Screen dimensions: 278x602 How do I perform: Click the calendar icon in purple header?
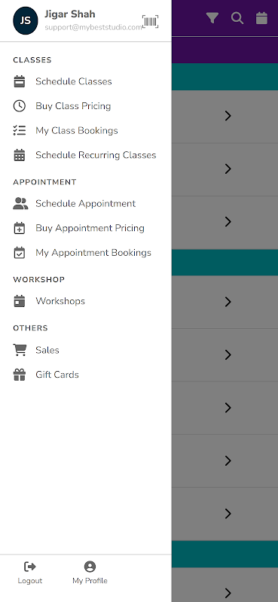point(262,18)
